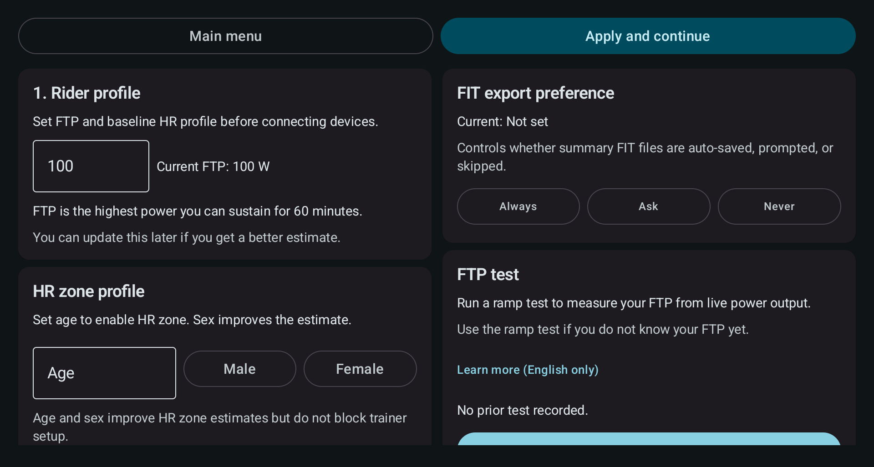This screenshot has width=874, height=467.
Task: Click the No prior test recorded text
Action: pos(523,410)
